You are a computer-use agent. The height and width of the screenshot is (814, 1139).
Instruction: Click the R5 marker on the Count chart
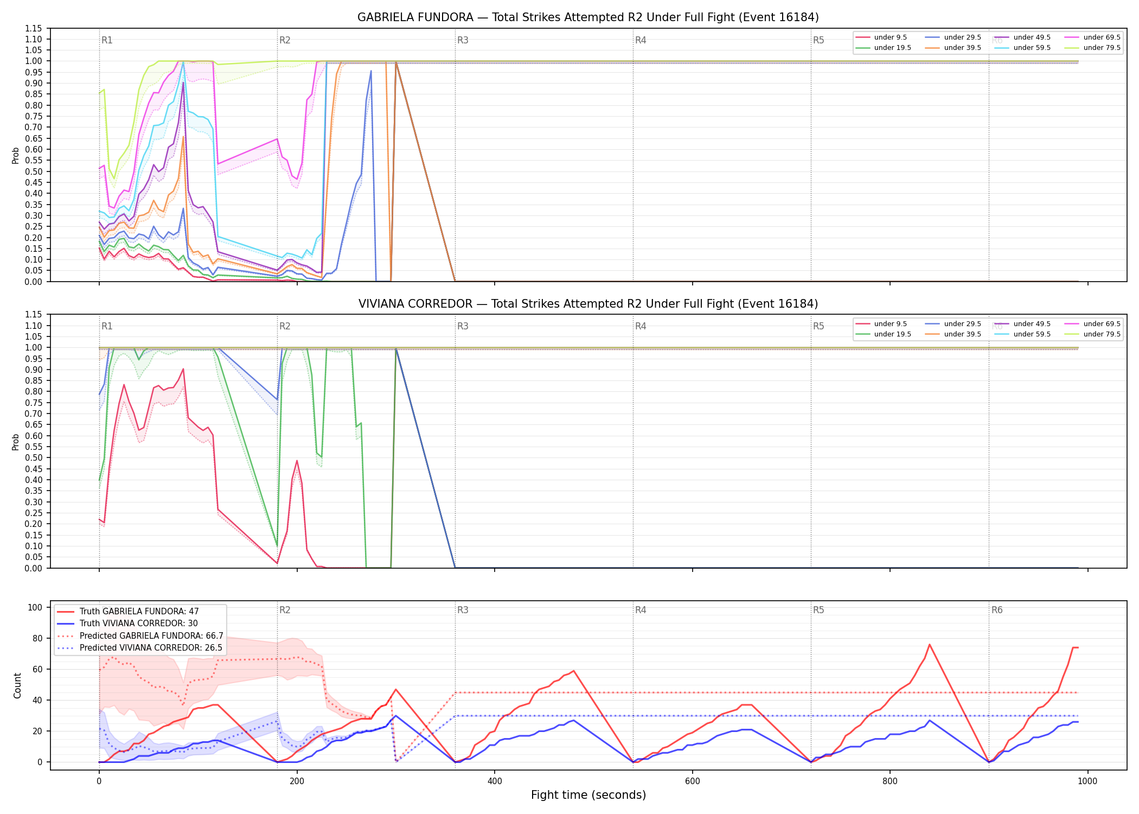point(818,610)
